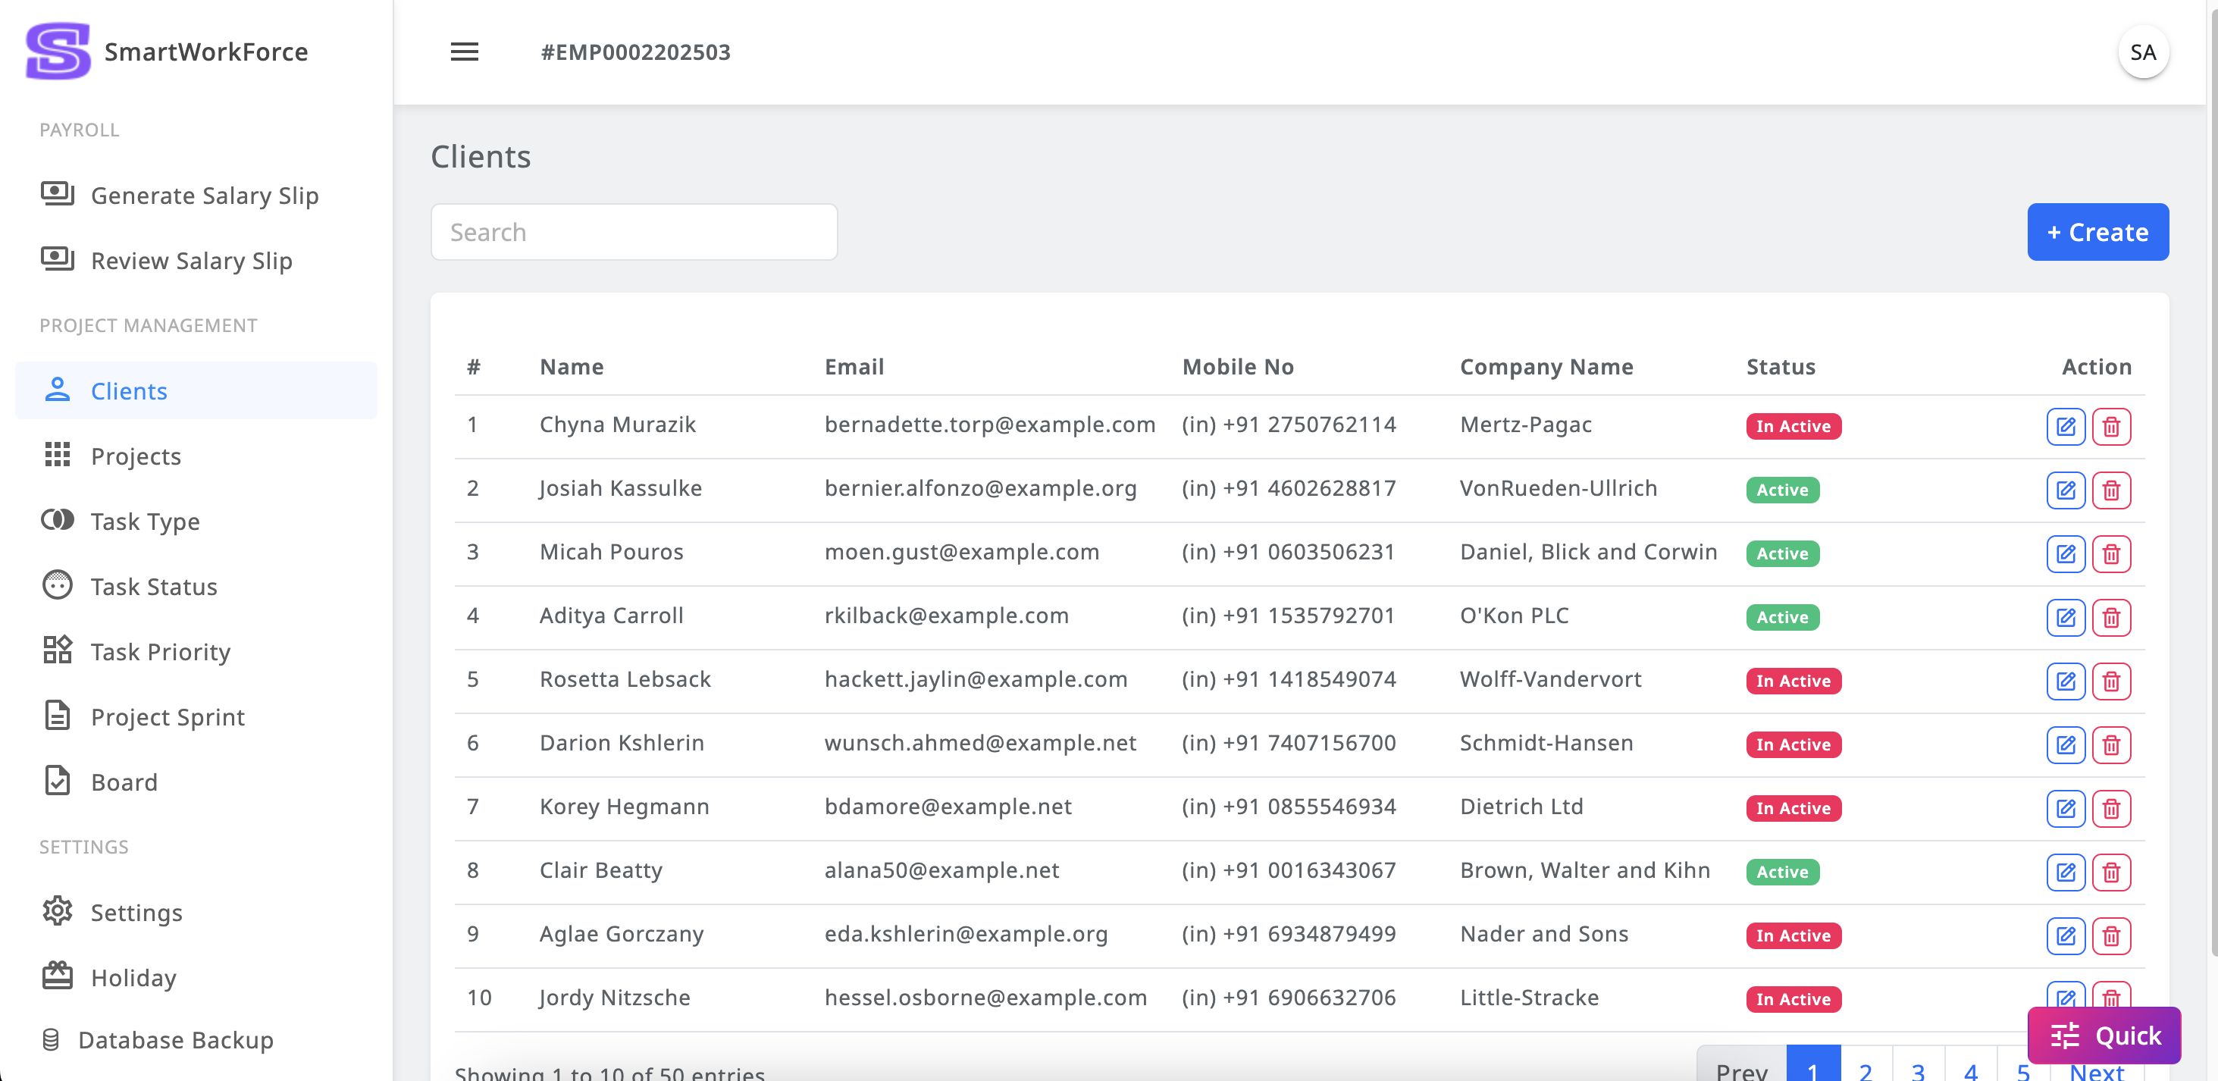Viewport: 2218px width, 1081px height.
Task: Click edit icon for Chyna Murazik
Action: click(2065, 426)
